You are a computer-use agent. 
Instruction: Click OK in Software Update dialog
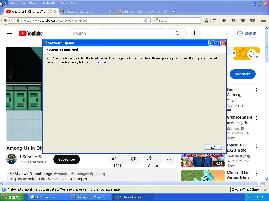point(213,147)
